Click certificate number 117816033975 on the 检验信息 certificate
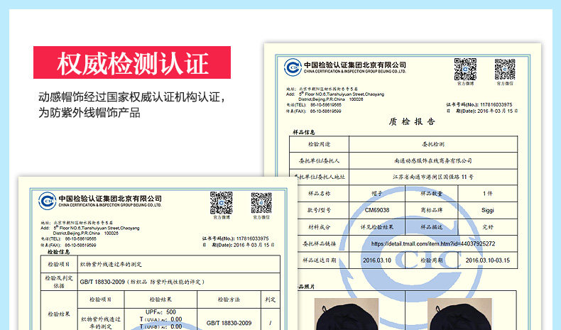 (x=252, y=238)
